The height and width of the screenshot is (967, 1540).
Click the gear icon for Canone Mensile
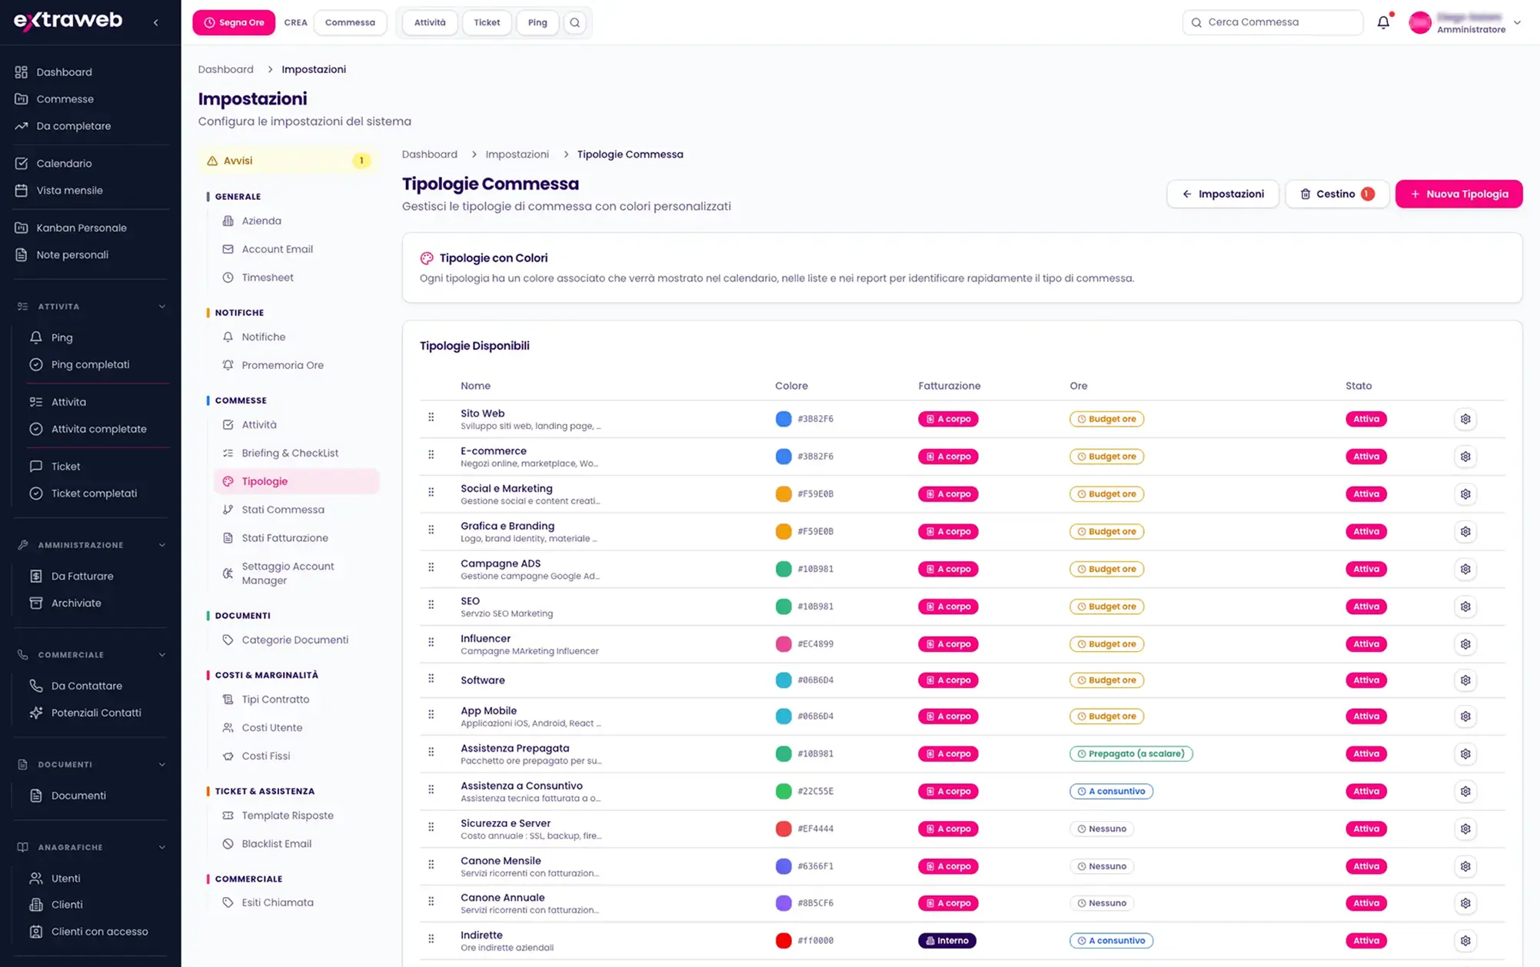pos(1465,866)
